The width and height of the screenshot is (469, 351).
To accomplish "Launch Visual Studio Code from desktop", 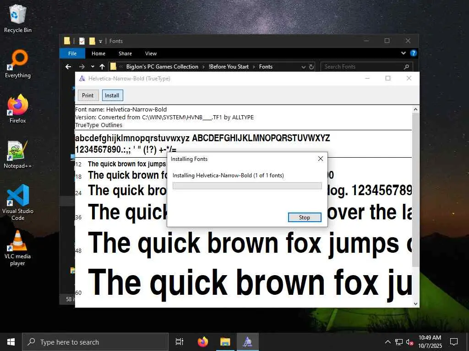I will pos(18,202).
